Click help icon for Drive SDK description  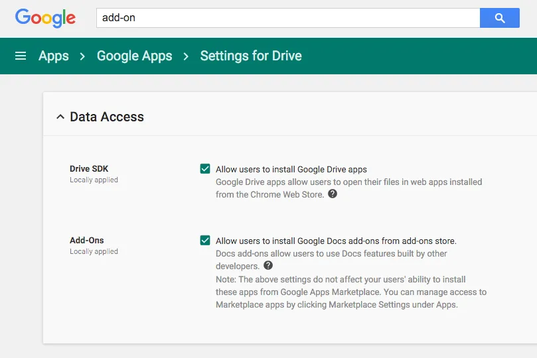point(333,194)
